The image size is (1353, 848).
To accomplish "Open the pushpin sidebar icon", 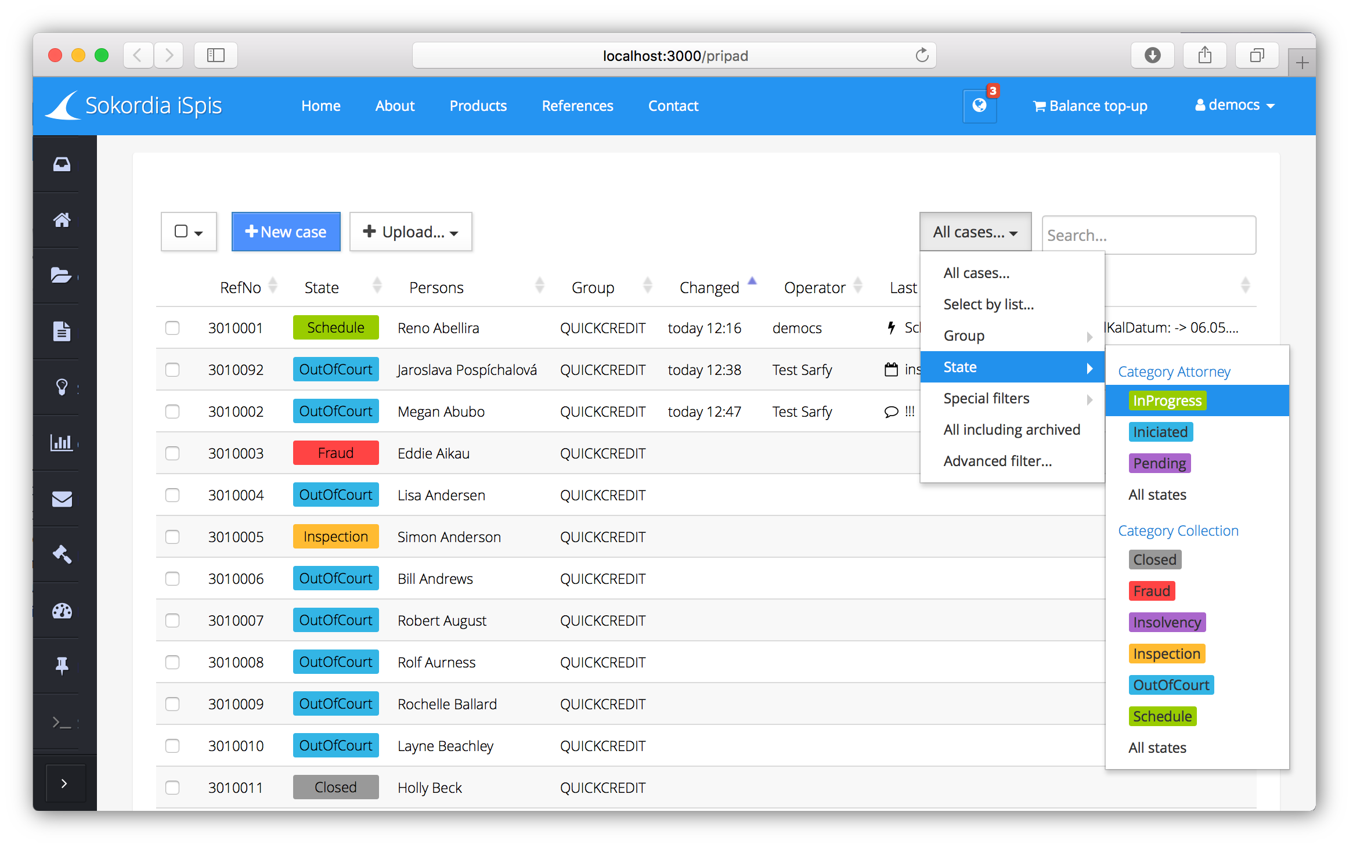I will 62,666.
